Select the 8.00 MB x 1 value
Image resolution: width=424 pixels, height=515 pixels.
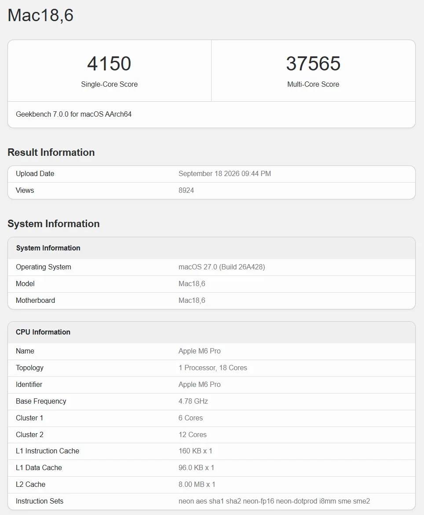(x=197, y=485)
